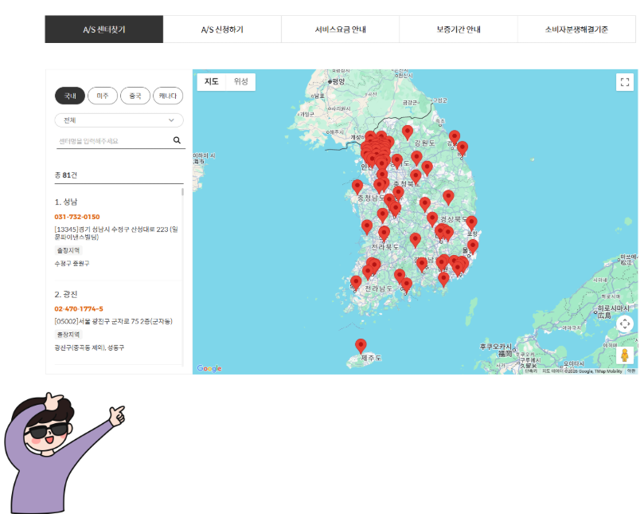This screenshot has height=514, width=644.
Task: Open the A/S 센터찾기 tab
Action: (104, 29)
